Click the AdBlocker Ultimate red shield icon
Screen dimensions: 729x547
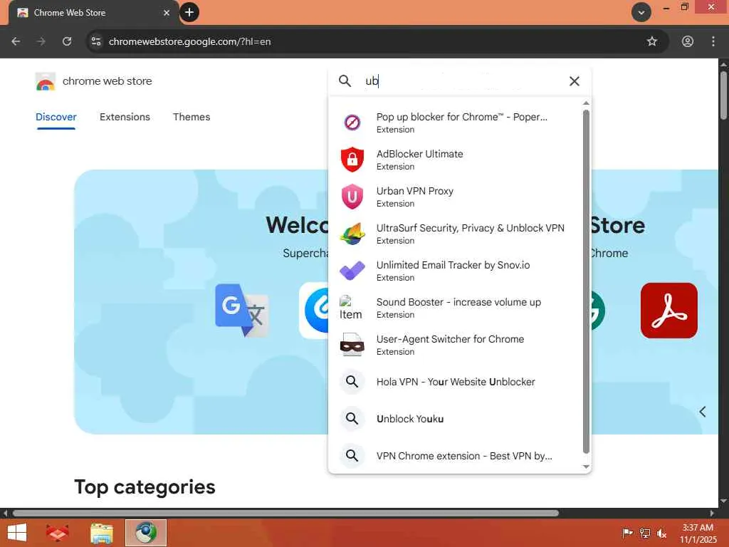[352, 160]
